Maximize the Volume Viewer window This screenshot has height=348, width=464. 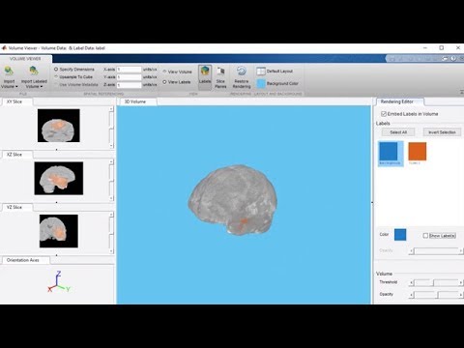pos(442,47)
